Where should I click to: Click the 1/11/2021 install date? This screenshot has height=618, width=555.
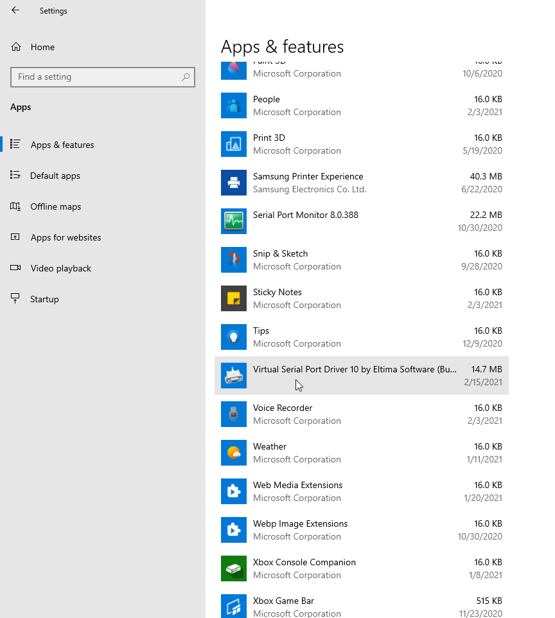[484, 460]
